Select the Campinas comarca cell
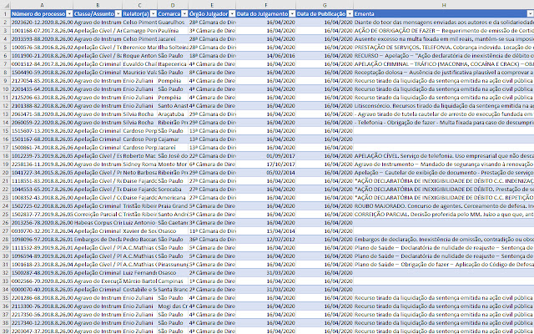This screenshot has height=334, width=534. pyautogui.click(x=172, y=282)
